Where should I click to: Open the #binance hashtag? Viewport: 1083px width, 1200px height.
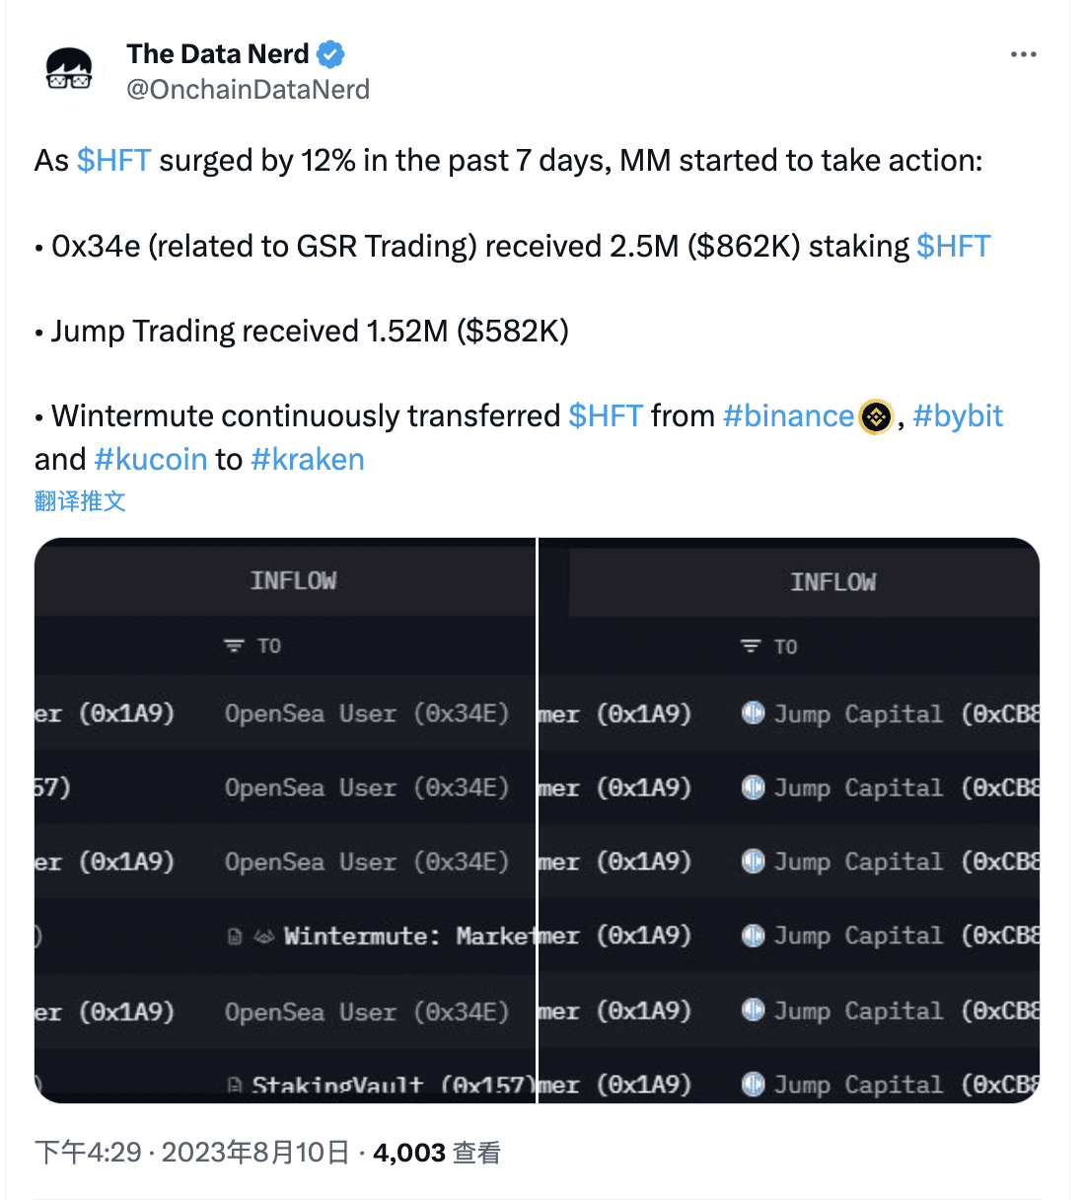[788, 415]
